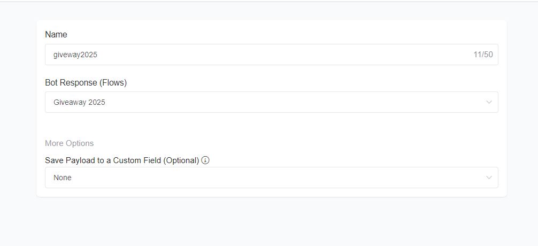538x246 pixels.
Task: Click the Name field label
Action: click(56, 34)
